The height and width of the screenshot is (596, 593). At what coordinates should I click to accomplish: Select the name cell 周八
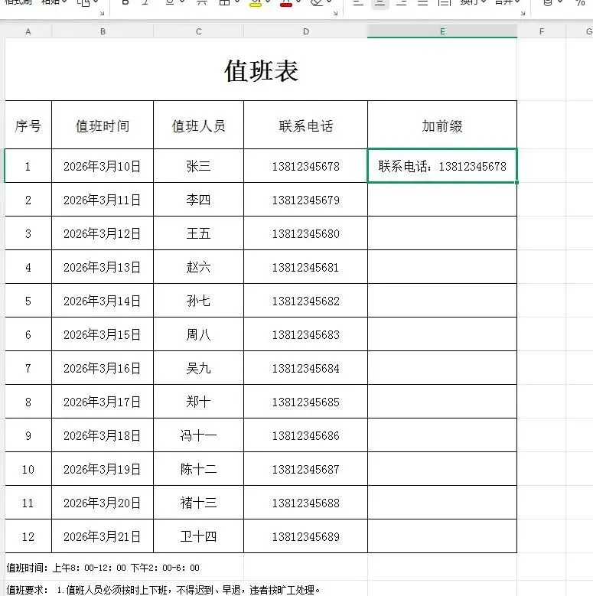[x=198, y=334]
